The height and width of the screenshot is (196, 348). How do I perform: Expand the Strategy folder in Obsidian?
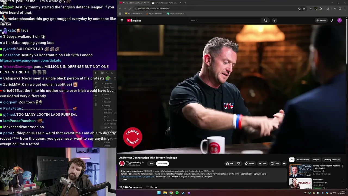coord(107,105)
